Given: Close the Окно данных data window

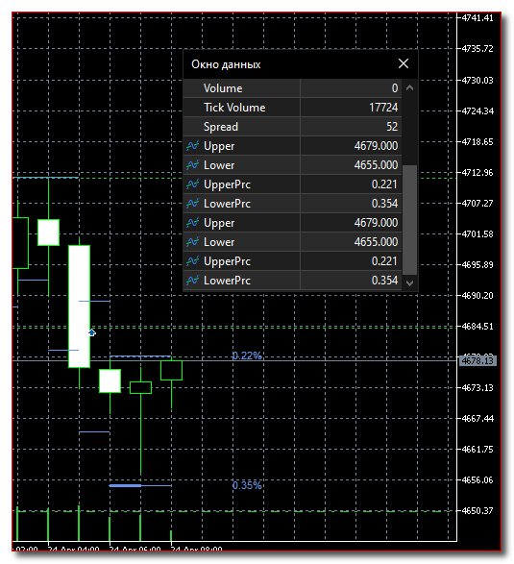Looking at the screenshot, I should coord(404,63).
